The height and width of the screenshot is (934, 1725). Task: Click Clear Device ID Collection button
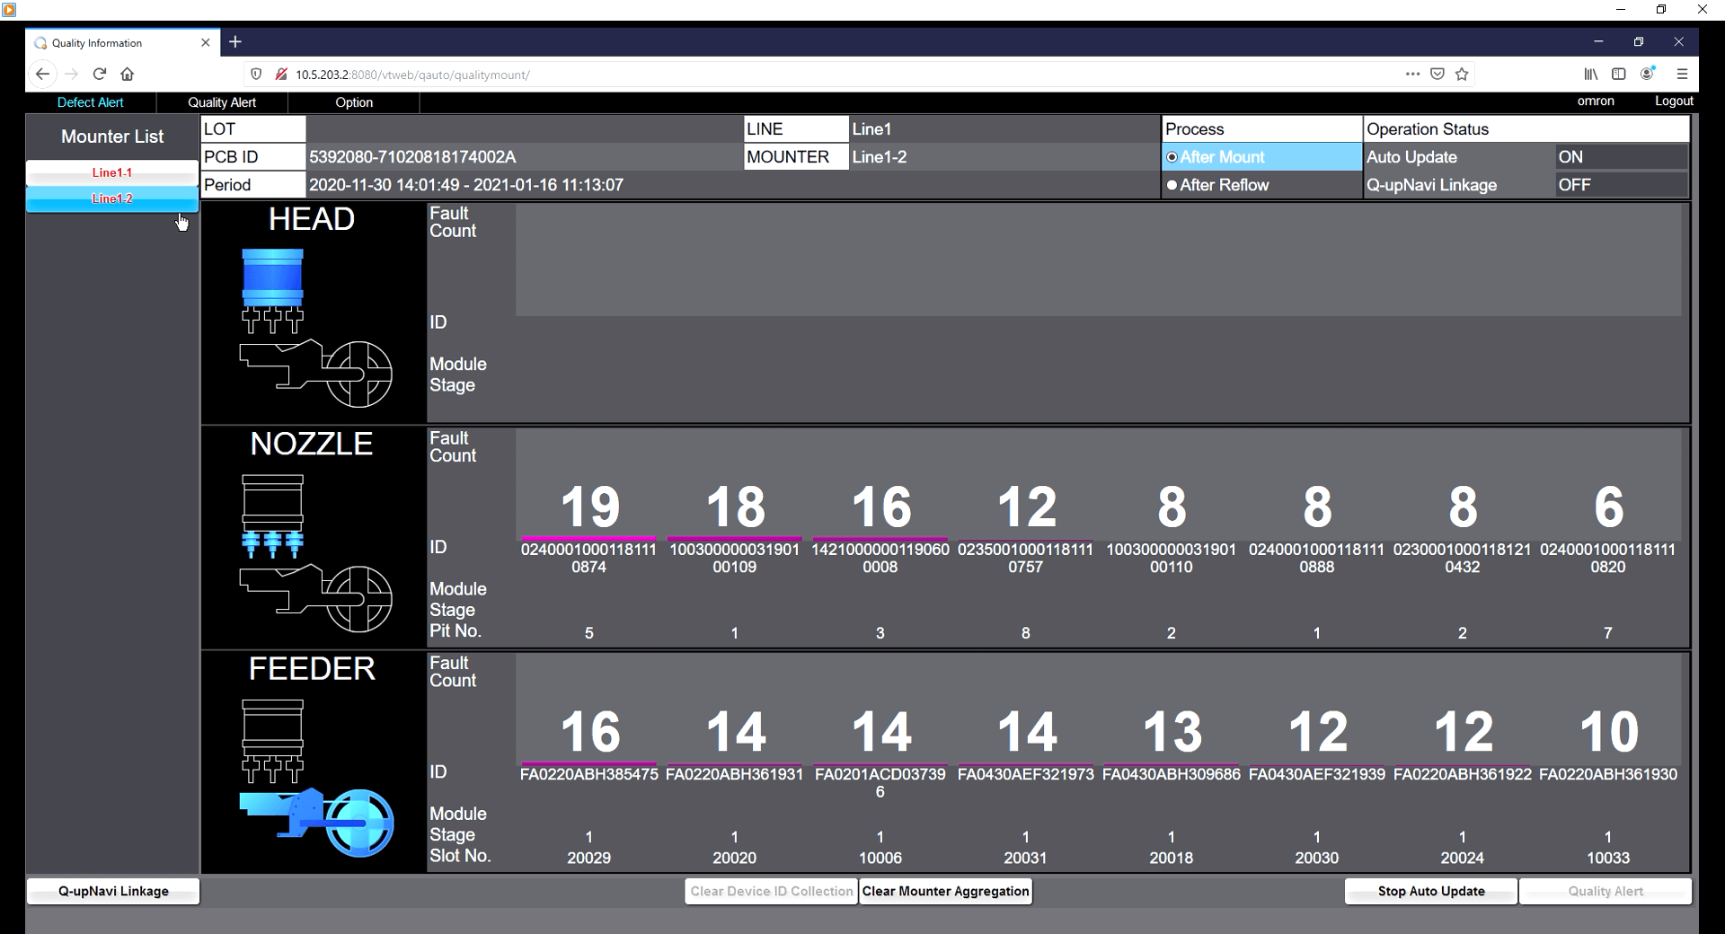[x=771, y=891]
